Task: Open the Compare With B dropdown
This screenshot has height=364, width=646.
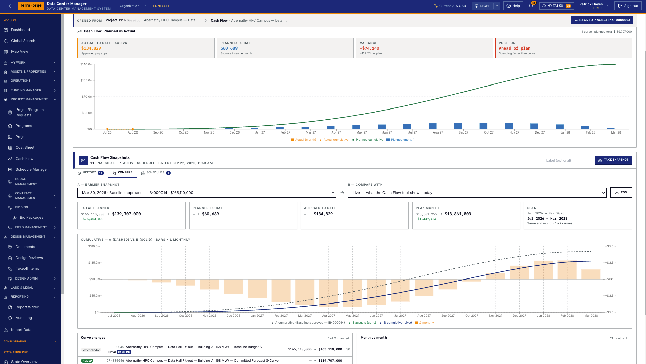Action: pos(477,193)
